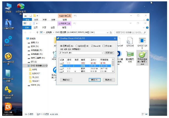The image size is (169, 118).
Task: Select the 双击安装系统（备用）.exe icon
Action: coord(142,58)
